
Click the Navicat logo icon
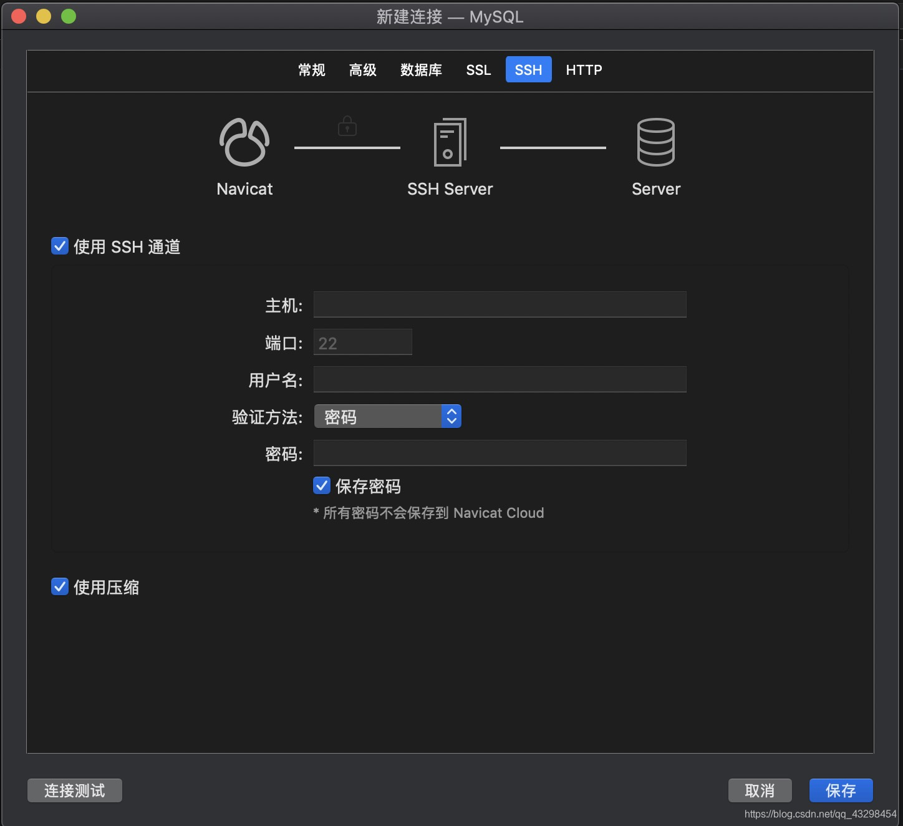tap(244, 142)
